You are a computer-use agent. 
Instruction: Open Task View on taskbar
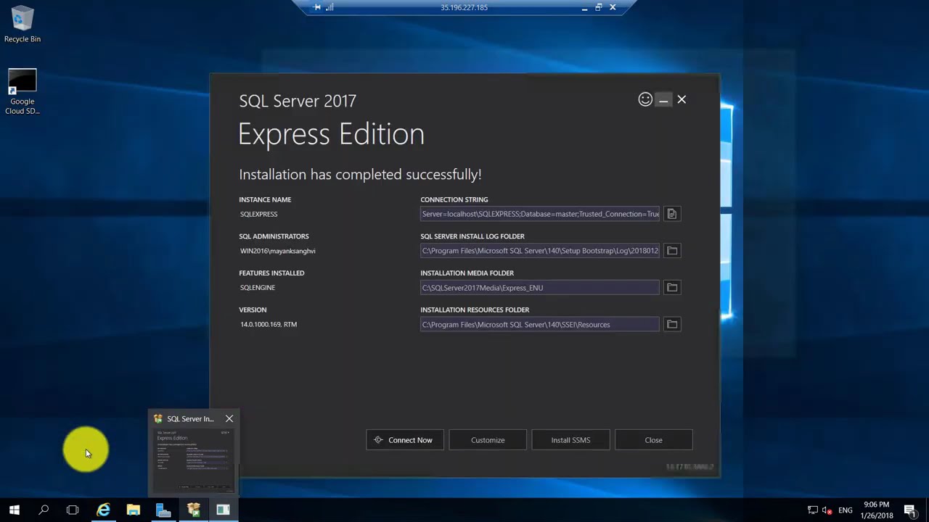[73, 510]
